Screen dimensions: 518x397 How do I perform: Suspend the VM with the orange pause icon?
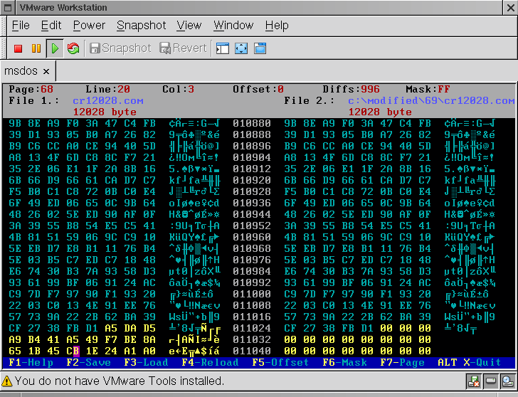tap(36, 48)
